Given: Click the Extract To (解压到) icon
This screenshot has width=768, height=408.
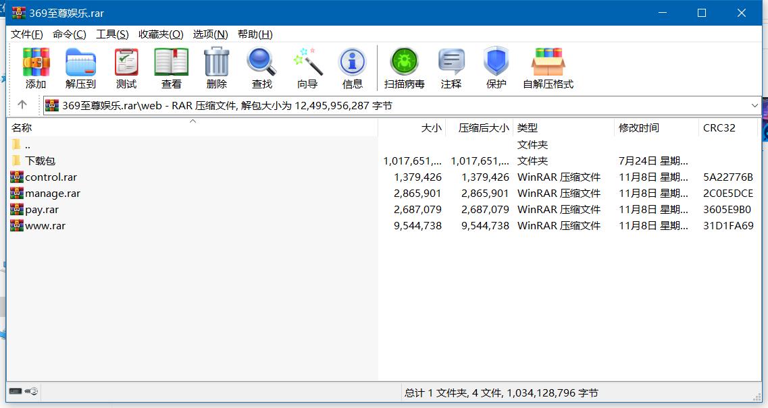Looking at the screenshot, I should (x=80, y=68).
